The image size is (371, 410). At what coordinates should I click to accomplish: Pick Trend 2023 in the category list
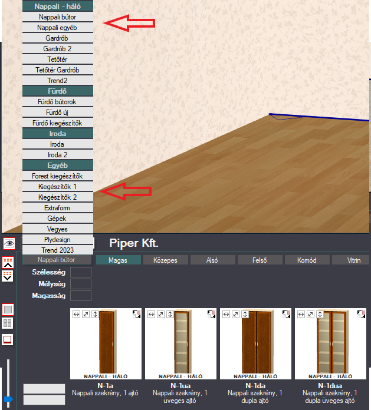click(x=58, y=250)
